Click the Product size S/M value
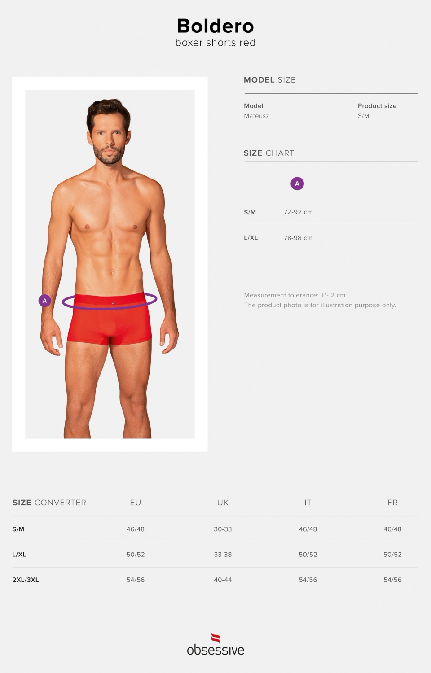431x673 pixels. 364,116
